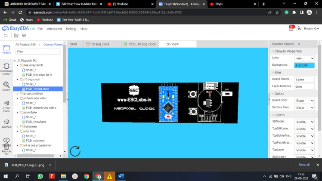Open the notifications bell icon
This screenshot has width=322, height=181.
291,28
